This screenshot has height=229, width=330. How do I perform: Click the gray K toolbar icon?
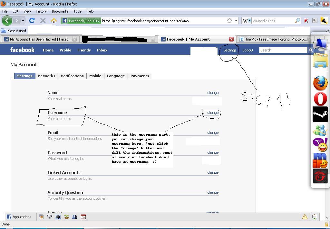coord(315,21)
